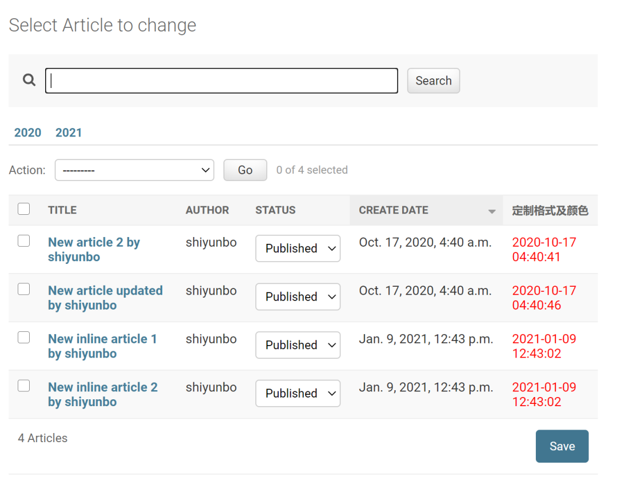Screen dimensions: 617x485
Task: Save the article list changes
Action: coord(562,446)
